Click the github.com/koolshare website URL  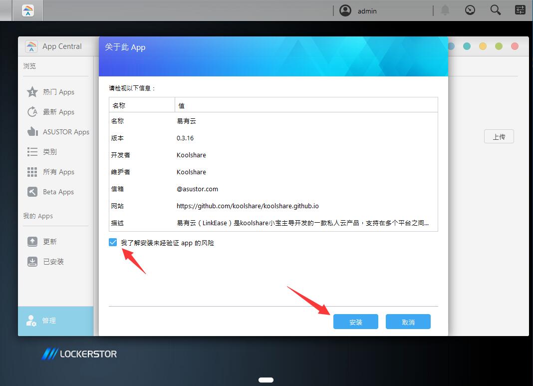[x=248, y=206]
